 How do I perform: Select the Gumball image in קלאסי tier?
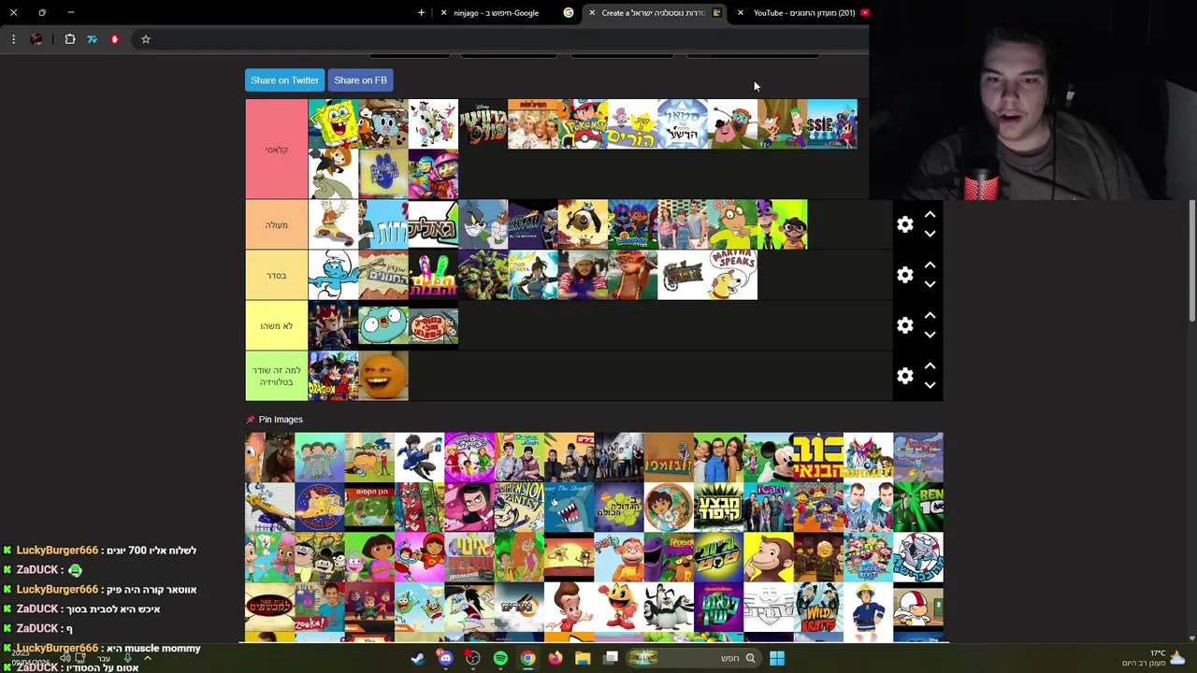click(383, 124)
